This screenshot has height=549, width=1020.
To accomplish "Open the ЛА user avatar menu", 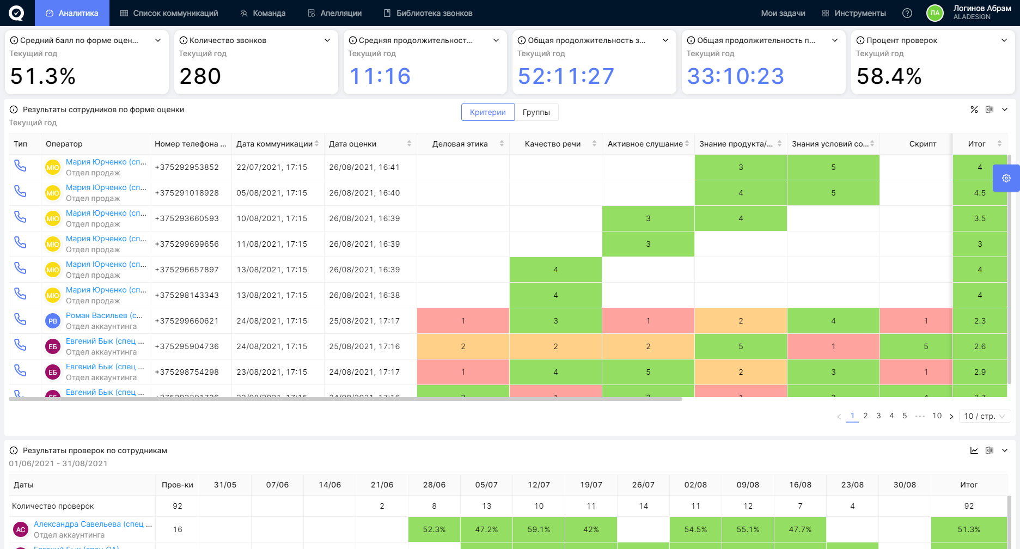I will (x=935, y=13).
